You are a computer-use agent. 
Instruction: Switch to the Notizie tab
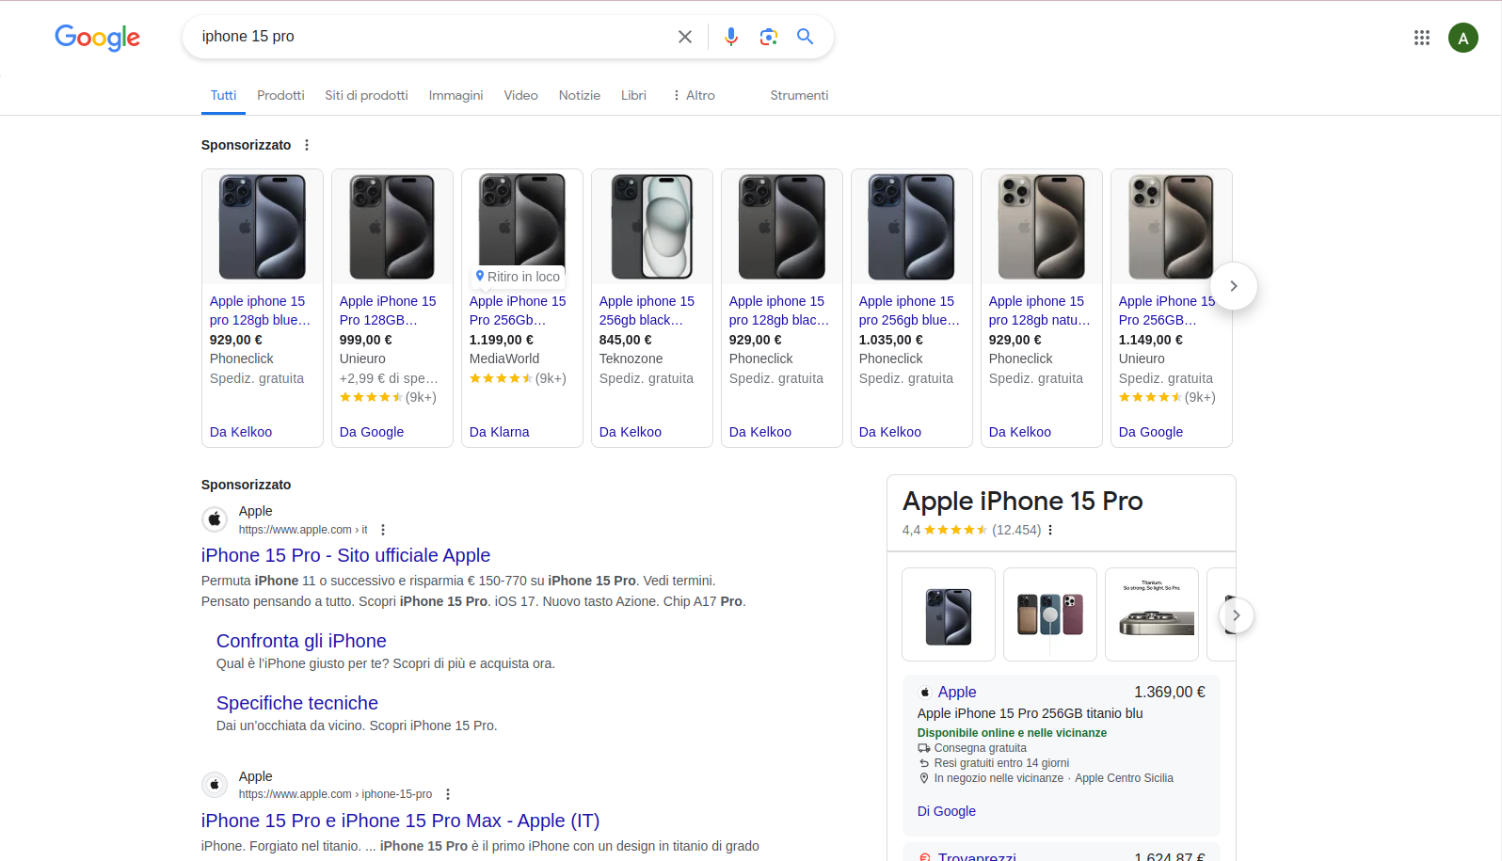coord(579,95)
